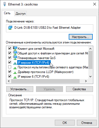Select the Общий доступ к файлам icon
Image resolution: width=99 pixels, height=128 pixels.
[15, 53]
